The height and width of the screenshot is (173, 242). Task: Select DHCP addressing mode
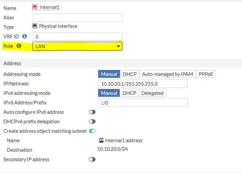[x=129, y=74]
